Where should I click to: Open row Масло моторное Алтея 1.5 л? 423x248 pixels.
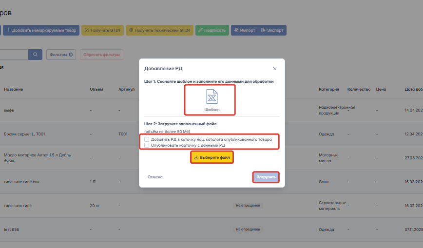click(37, 158)
